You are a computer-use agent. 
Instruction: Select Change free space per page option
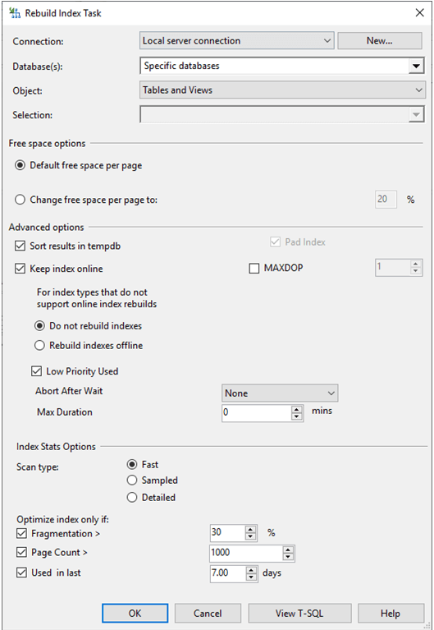coord(20,200)
